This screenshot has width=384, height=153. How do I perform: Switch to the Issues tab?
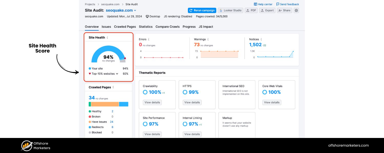[106, 27]
